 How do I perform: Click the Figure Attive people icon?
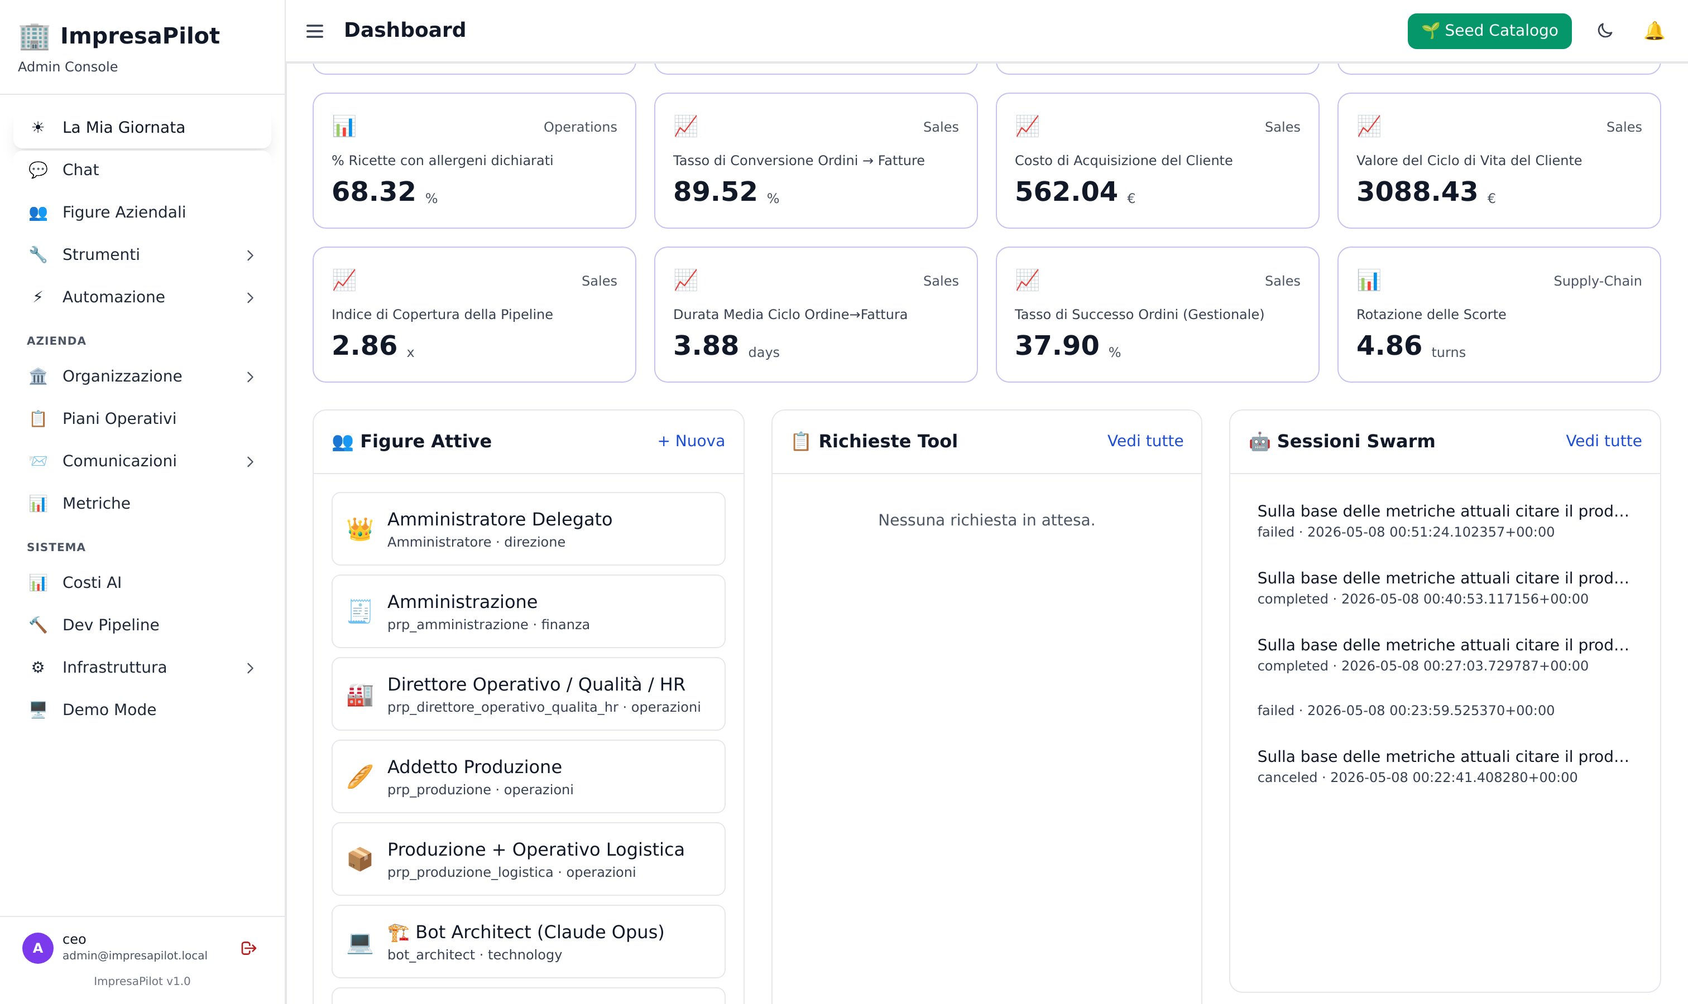tap(343, 442)
